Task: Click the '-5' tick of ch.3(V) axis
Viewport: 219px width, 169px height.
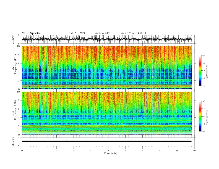Action: [x=19, y=146]
